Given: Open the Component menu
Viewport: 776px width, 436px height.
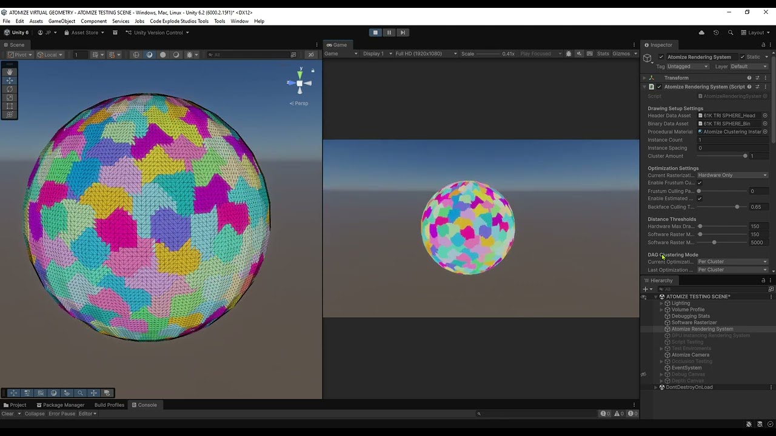Looking at the screenshot, I should (x=94, y=21).
